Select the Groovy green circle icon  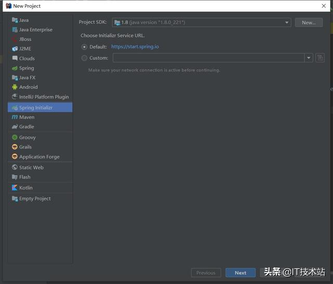coord(15,137)
